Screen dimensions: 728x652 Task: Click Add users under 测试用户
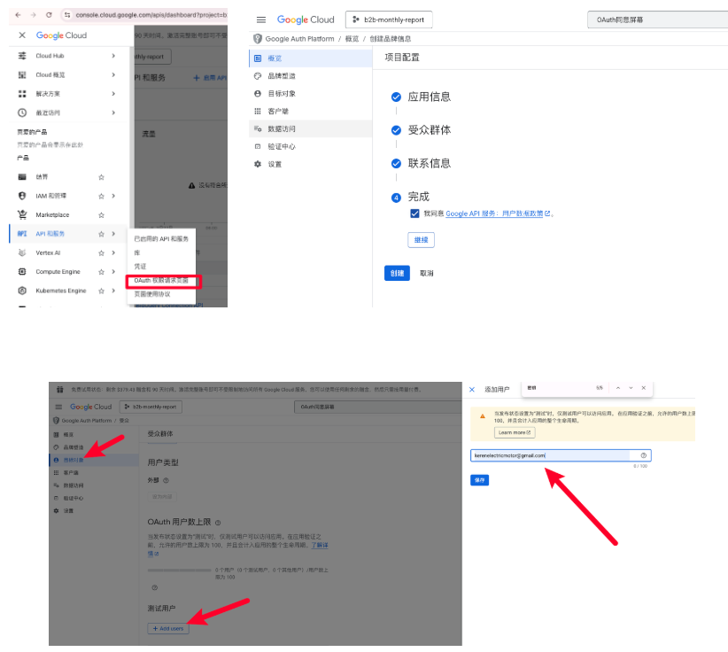coord(168,628)
